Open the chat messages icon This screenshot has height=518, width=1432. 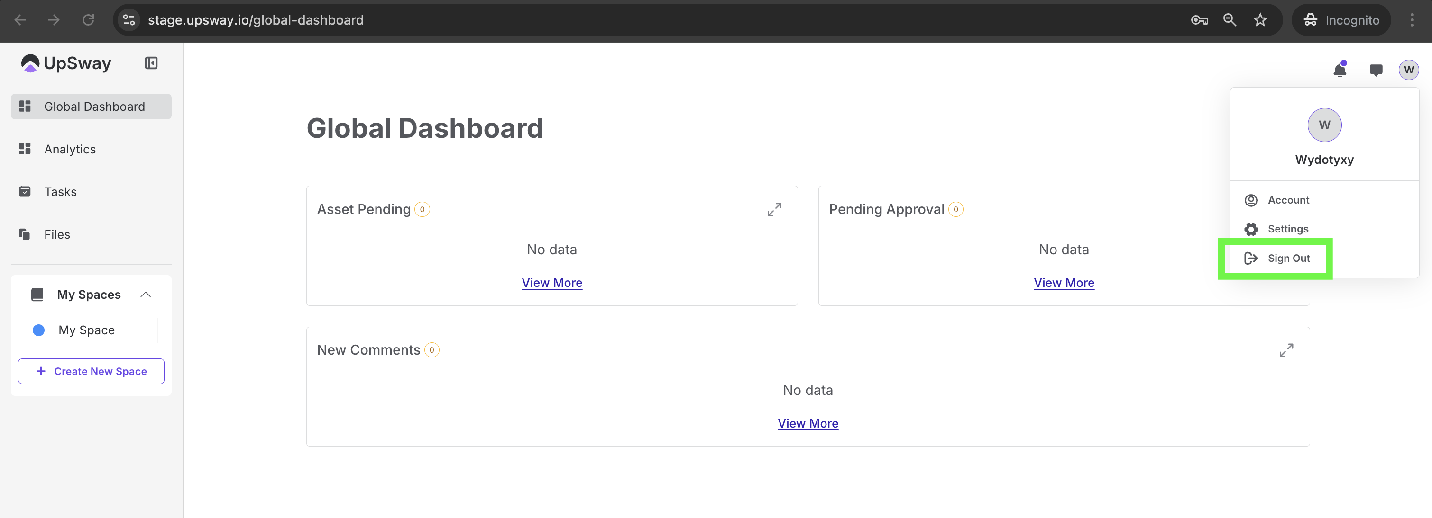click(1375, 70)
